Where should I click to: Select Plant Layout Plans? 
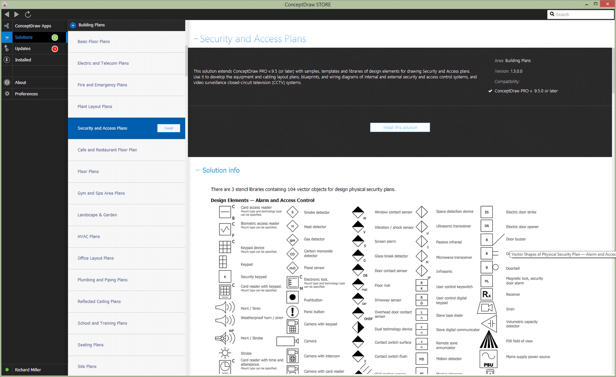click(x=126, y=106)
